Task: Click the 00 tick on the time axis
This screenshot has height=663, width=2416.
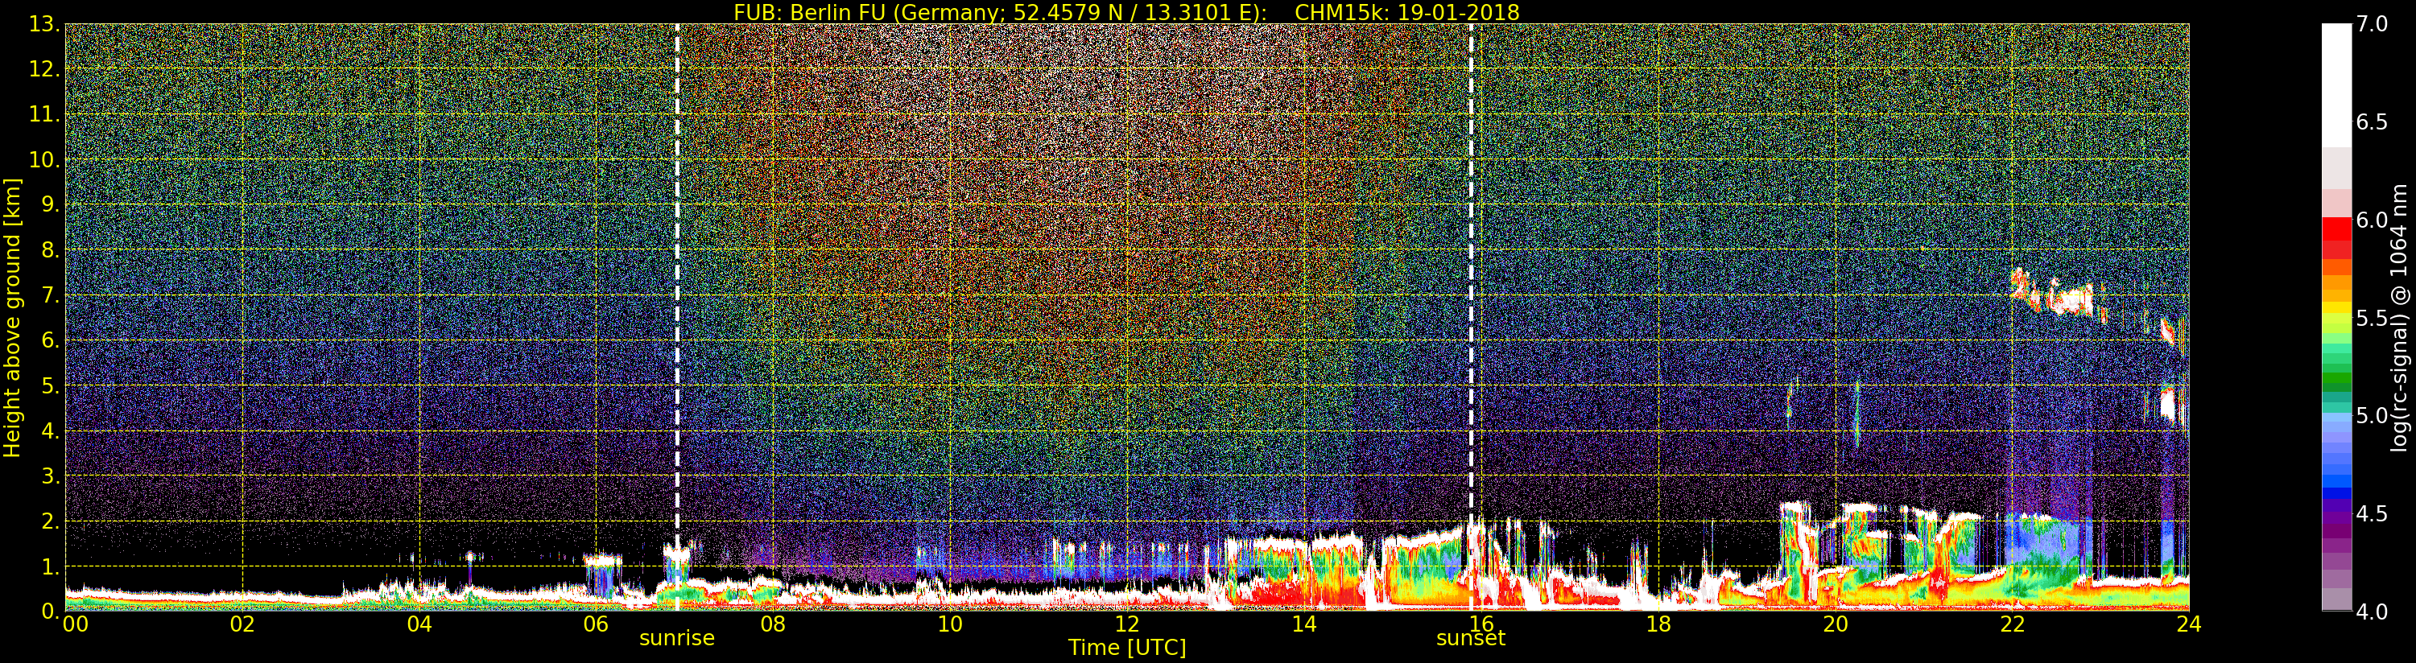Action: tap(75, 624)
